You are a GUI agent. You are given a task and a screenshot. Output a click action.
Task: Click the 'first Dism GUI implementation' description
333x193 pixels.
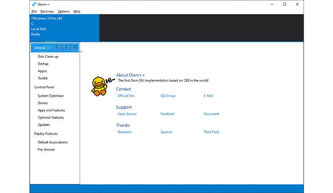coord(163,81)
